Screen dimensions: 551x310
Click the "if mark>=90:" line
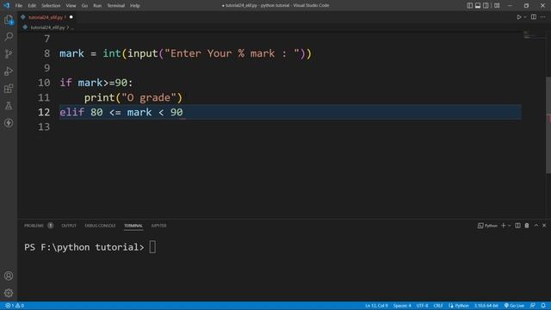point(96,83)
